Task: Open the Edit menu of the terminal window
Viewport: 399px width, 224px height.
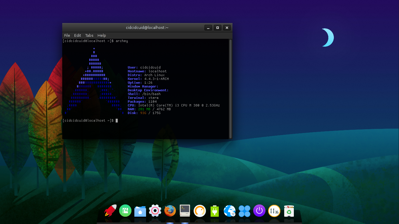Action: [x=77, y=35]
